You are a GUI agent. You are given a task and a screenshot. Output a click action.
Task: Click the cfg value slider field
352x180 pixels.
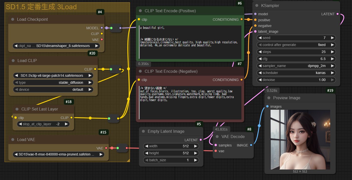(x=296, y=59)
